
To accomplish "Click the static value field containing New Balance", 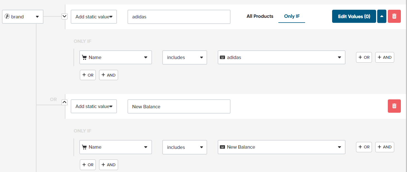I will pyautogui.click(x=179, y=107).
